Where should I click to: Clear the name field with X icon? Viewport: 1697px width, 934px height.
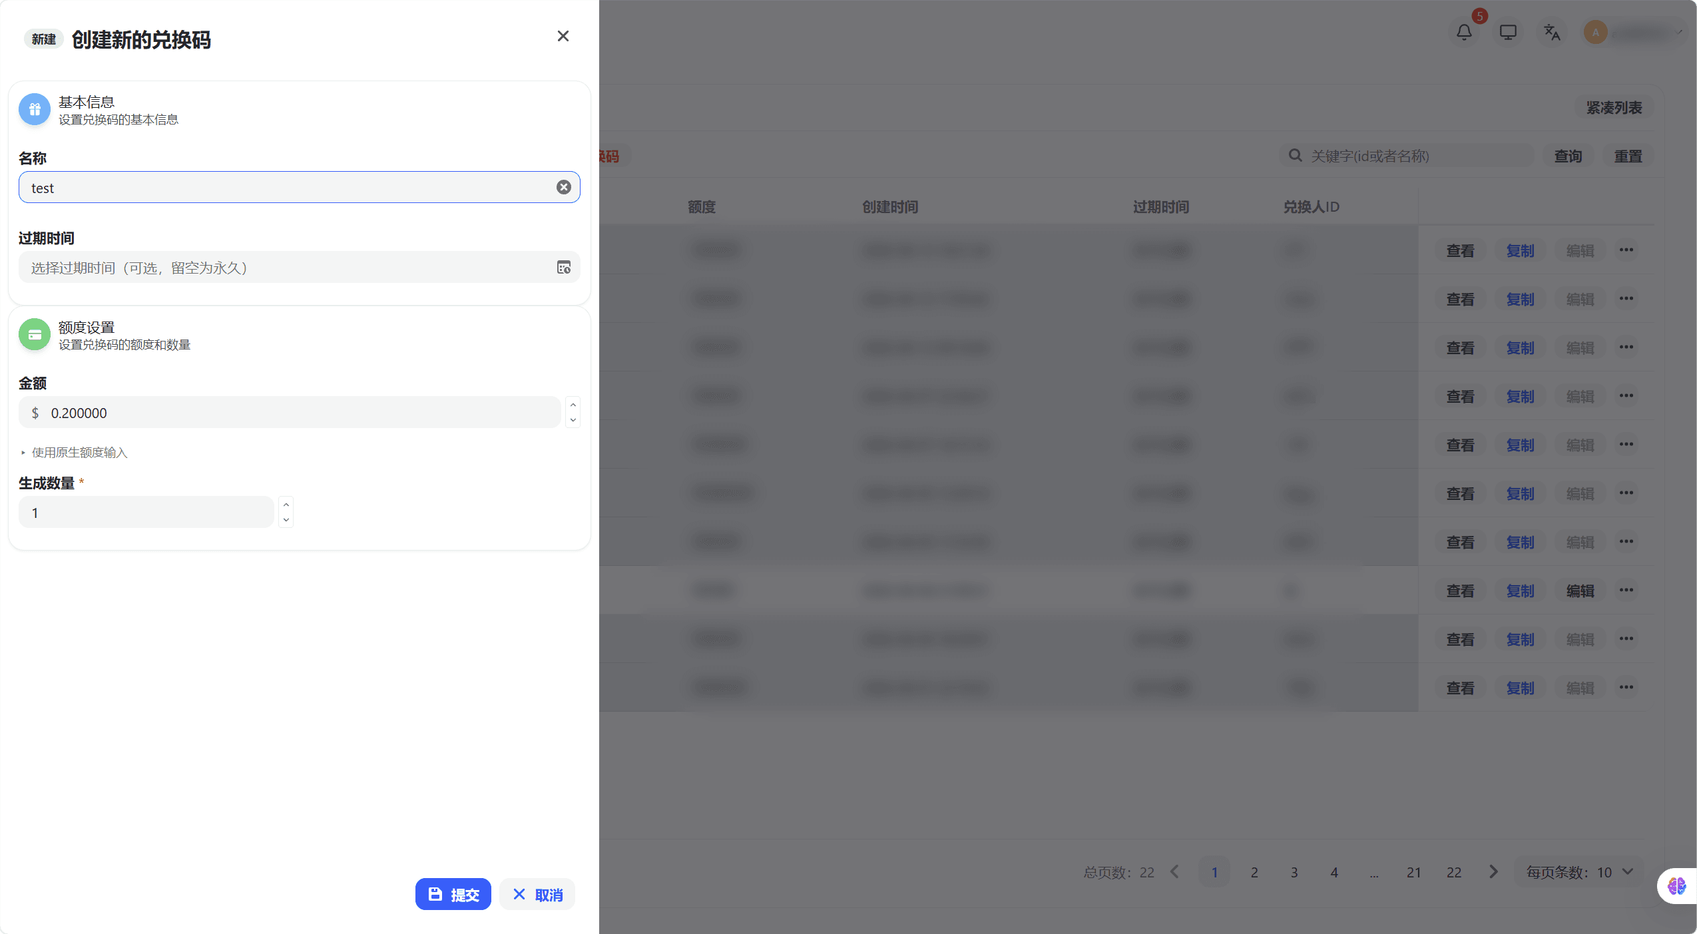(563, 187)
